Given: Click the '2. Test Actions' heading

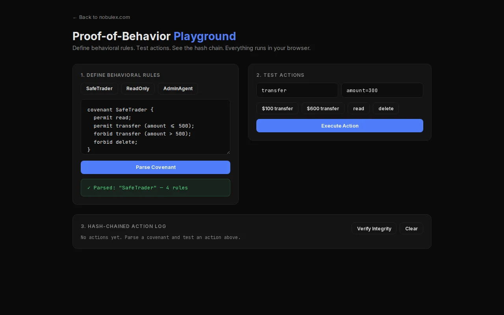Looking at the screenshot, I should pos(280,75).
